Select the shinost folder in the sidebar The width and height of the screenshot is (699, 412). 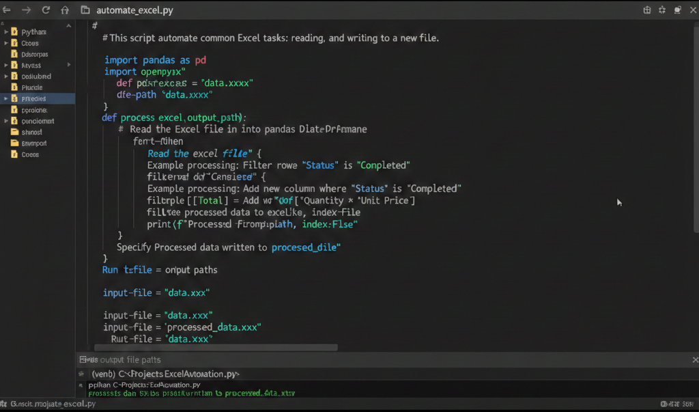coord(31,132)
